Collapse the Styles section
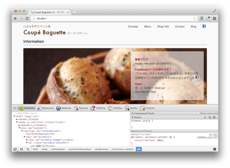This screenshot has height=168, width=230. point(133,117)
